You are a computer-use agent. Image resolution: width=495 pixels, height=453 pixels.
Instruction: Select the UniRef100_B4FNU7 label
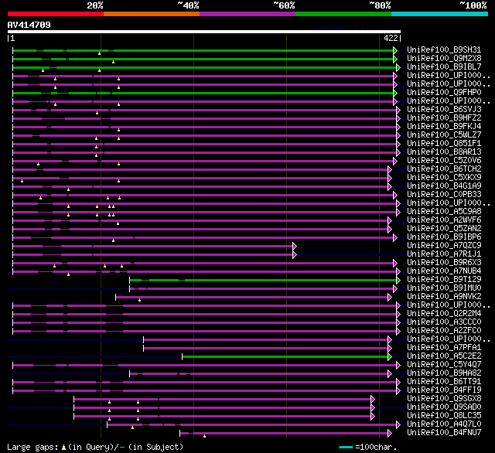(444, 433)
